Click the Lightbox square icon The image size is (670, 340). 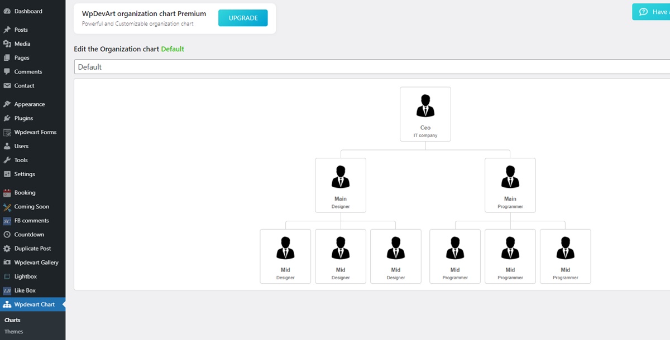point(7,276)
